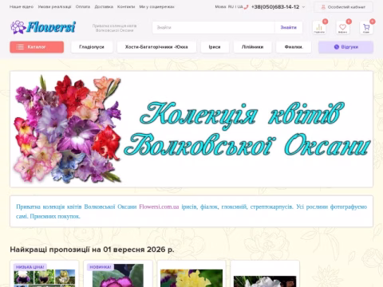
Task: Open the Хости-Багаторічники-Юкка category
Action: coord(156,47)
